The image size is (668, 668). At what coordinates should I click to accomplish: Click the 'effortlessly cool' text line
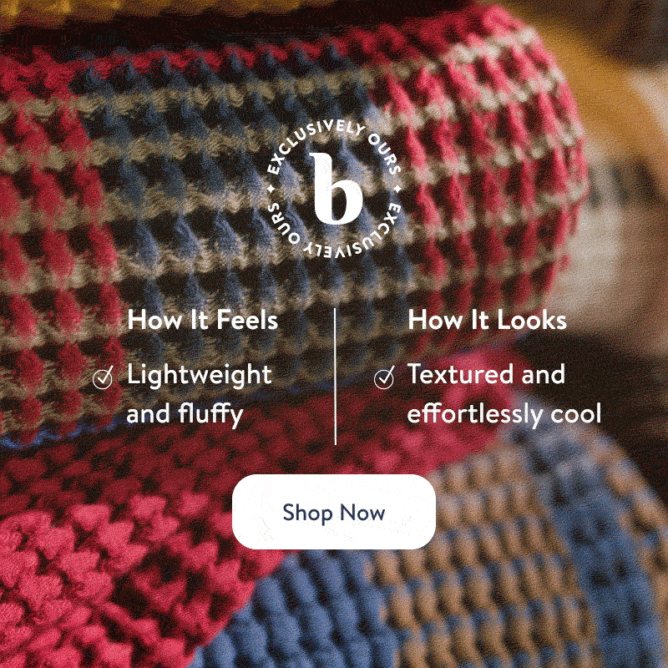tap(504, 413)
